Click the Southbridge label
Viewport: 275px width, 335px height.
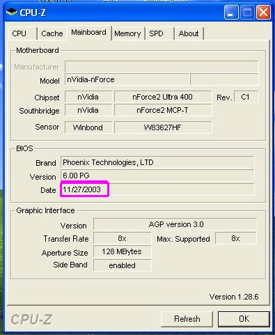(39, 111)
